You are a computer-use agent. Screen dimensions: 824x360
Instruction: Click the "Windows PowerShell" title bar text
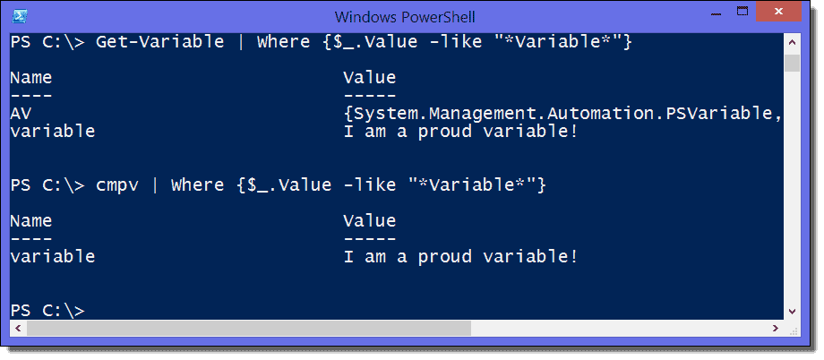click(405, 17)
